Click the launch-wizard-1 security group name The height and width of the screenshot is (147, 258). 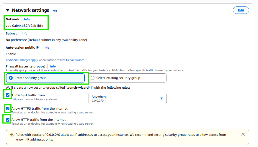pyautogui.click(x=79, y=88)
